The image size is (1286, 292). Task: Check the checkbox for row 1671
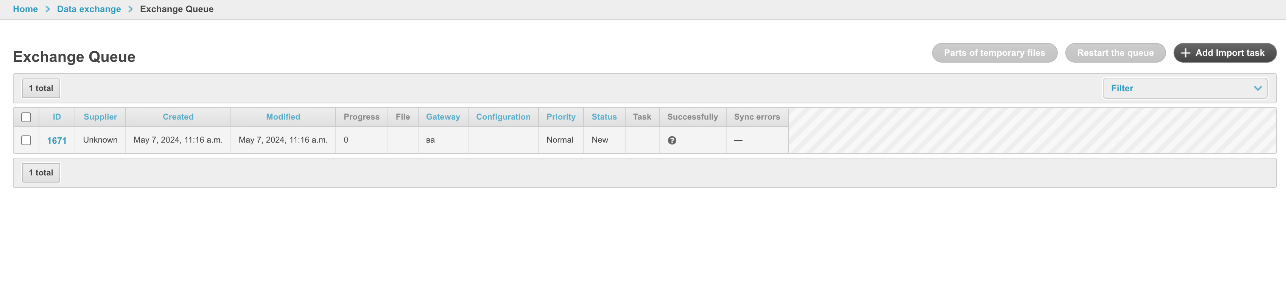pos(26,140)
